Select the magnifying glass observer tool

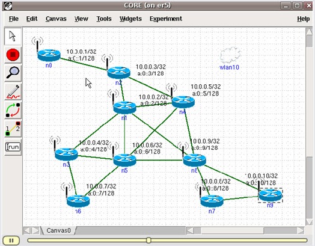pyautogui.click(x=13, y=73)
